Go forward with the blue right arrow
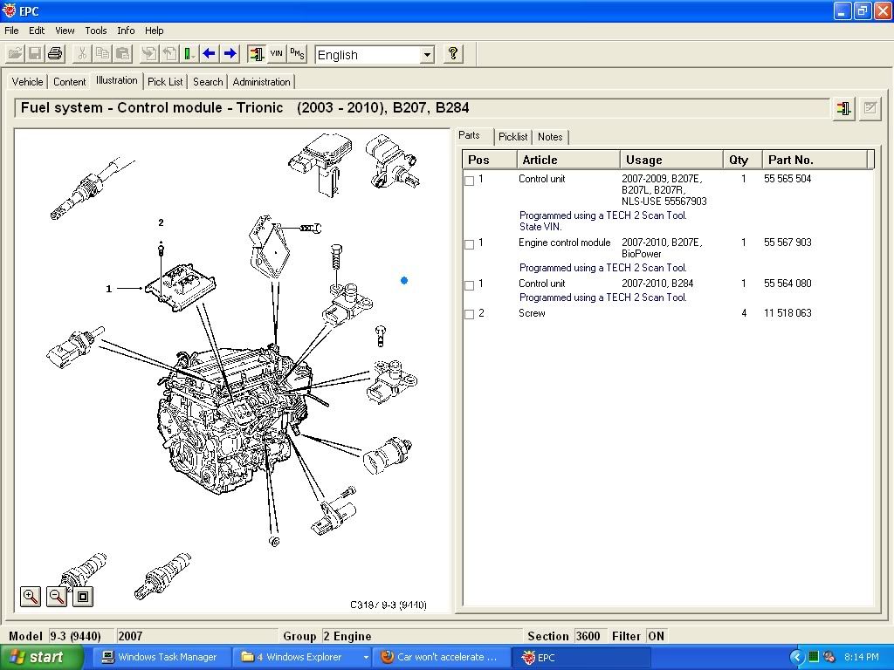This screenshot has width=894, height=670. click(x=230, y=54)
